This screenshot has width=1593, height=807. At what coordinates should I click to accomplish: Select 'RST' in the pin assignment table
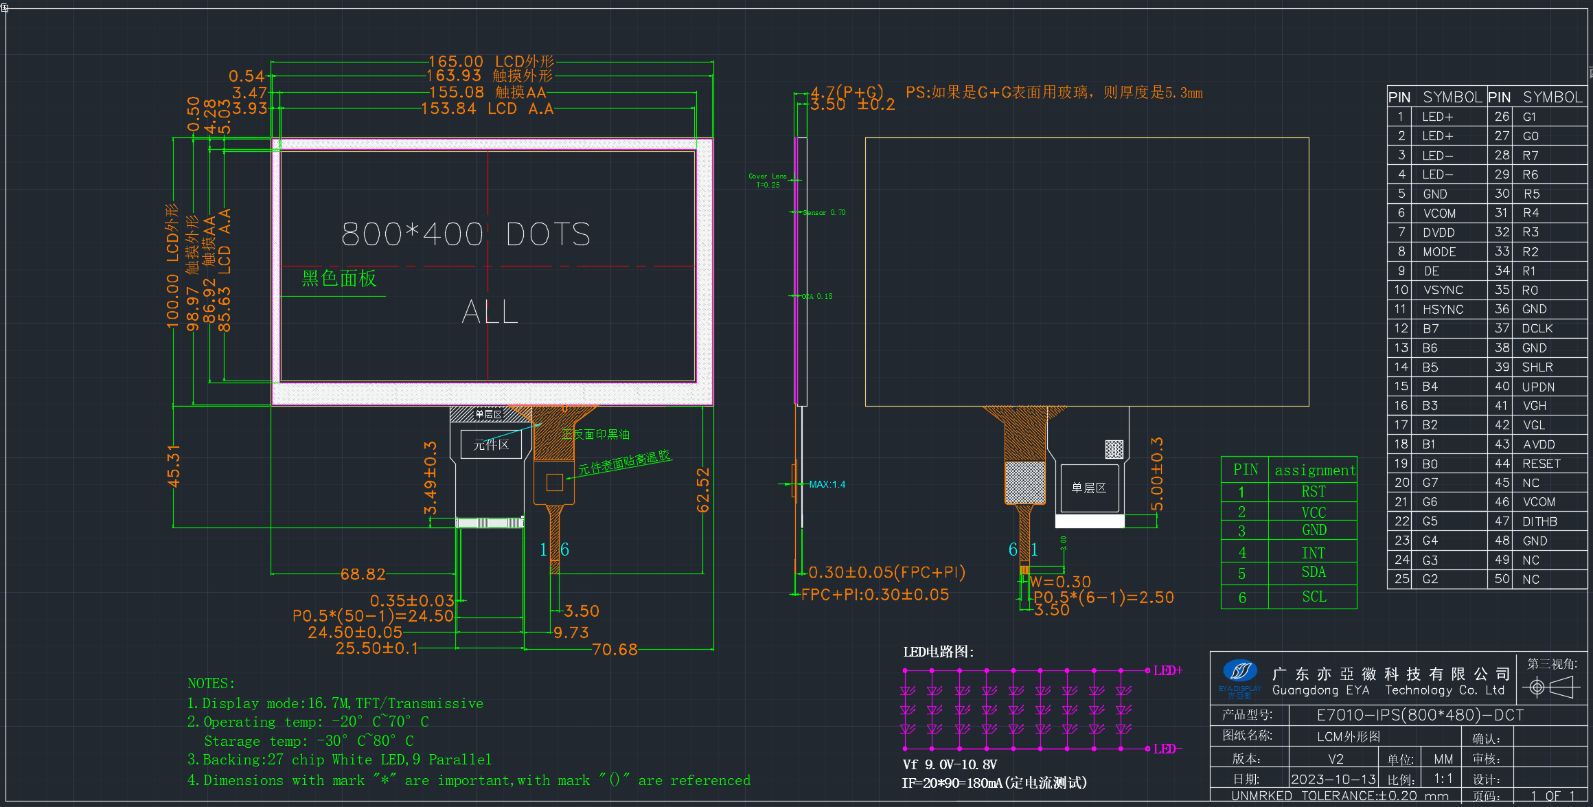click(1313, 492)
